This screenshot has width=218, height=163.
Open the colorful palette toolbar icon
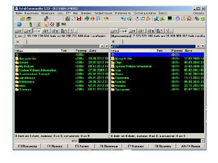point(68,19)
